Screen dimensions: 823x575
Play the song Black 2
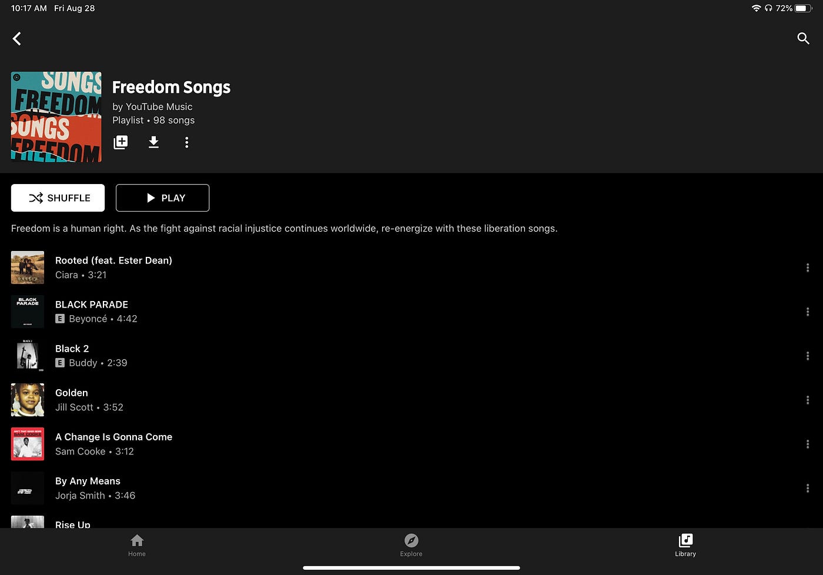click(72, 349)
